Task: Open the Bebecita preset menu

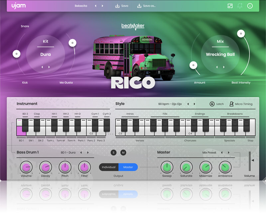Action: click(x=81, y=6)
